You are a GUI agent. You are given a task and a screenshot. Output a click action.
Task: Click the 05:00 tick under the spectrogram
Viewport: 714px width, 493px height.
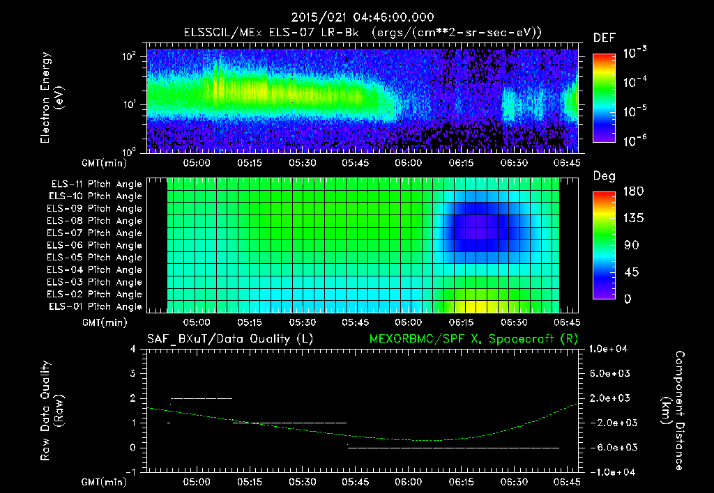(197, 163)
